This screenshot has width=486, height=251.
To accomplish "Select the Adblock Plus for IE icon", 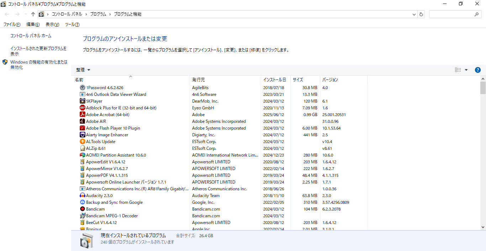I will point(83,108).
